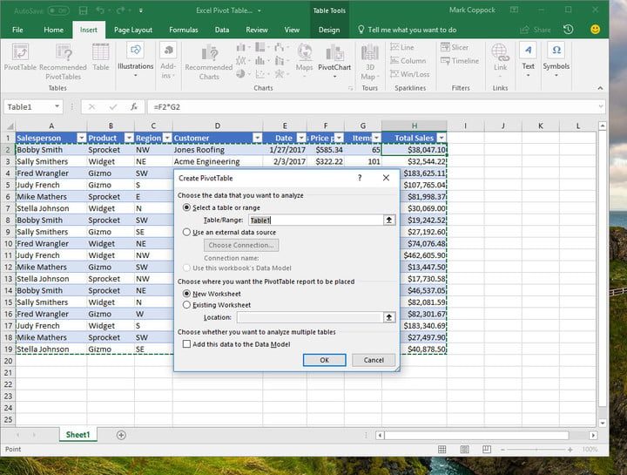Open the Name Box dropdown arrow
627x475 pixels.
57,106
